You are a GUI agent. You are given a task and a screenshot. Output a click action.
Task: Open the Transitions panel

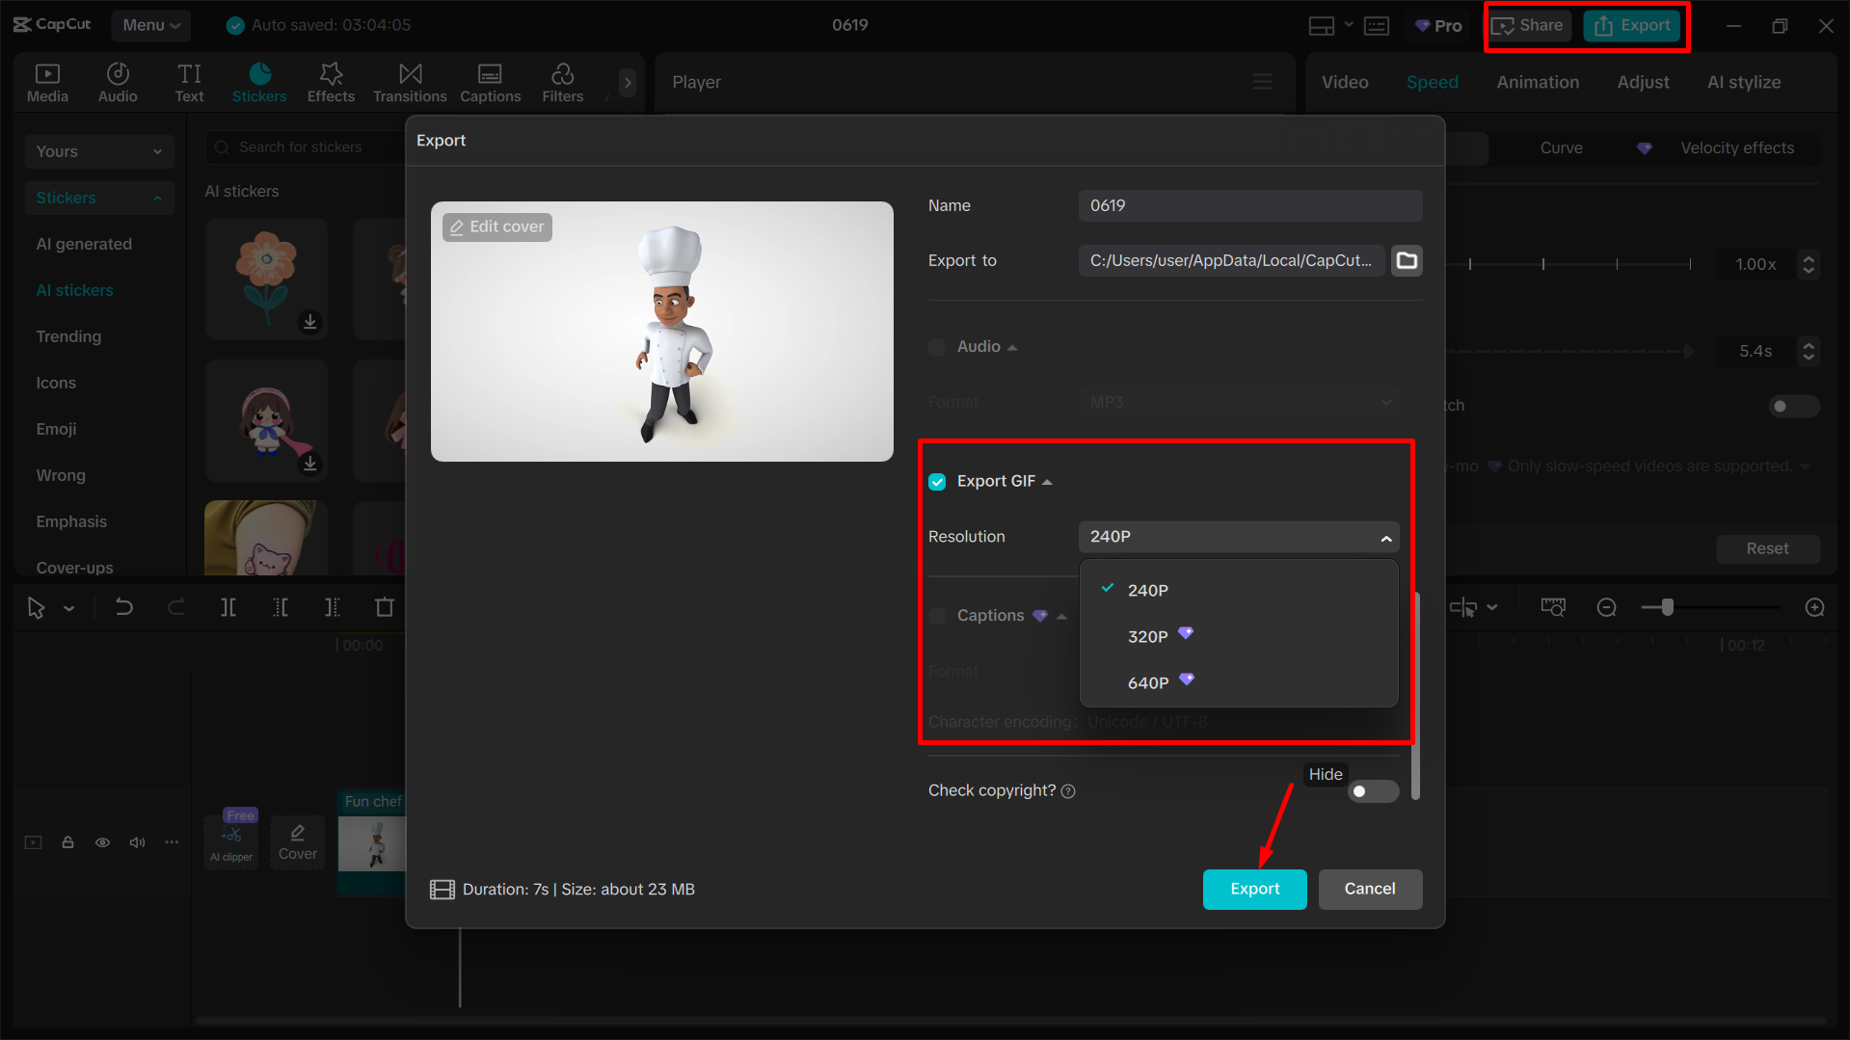[410, 82]
